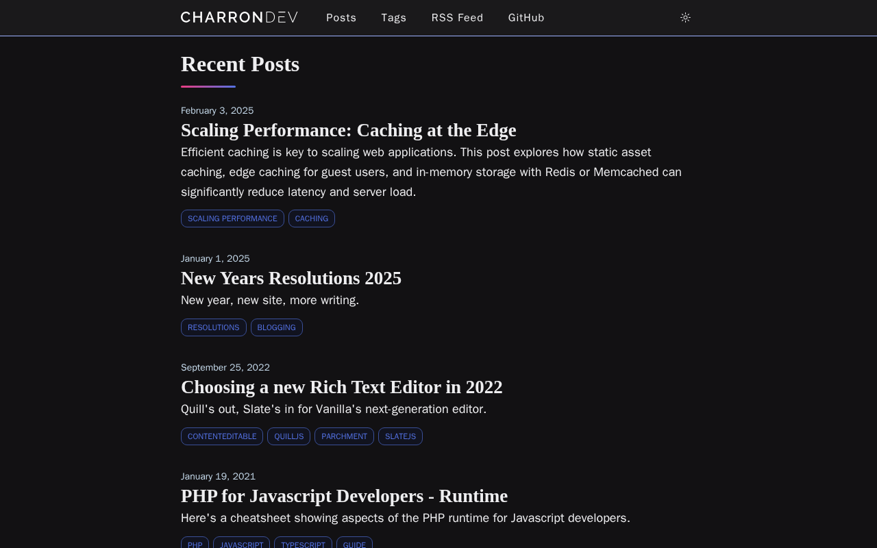Open the RSS Feed link

coord(457,18)
